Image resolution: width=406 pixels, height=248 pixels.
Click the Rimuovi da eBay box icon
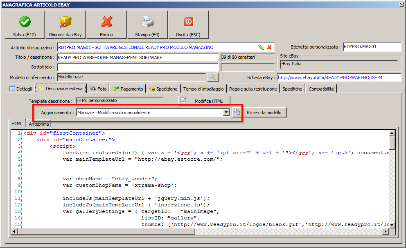click(65, 22)
